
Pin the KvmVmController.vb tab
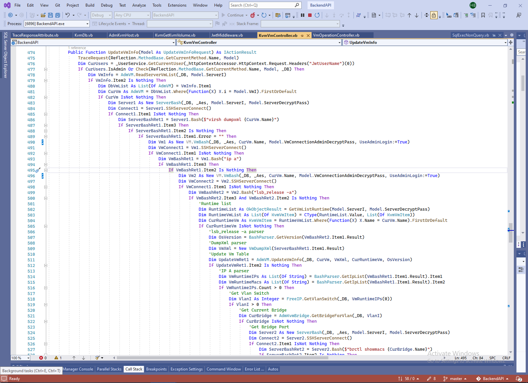click(x=302, y=36)
